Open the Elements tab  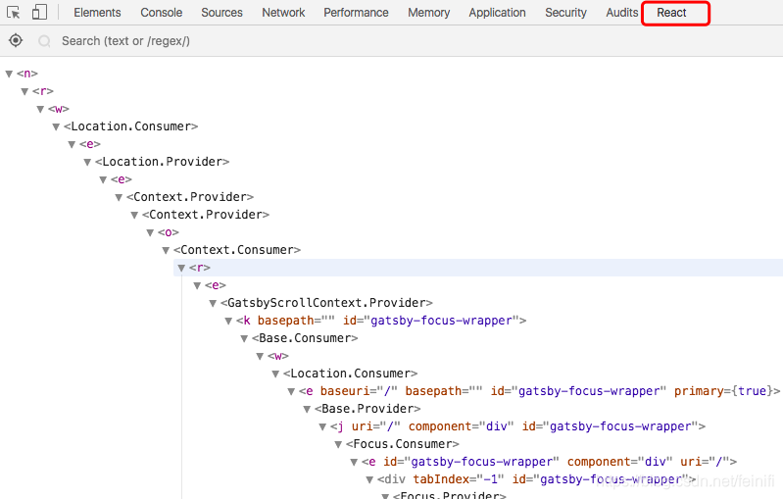pyautogui.click(x=97, y=13)
